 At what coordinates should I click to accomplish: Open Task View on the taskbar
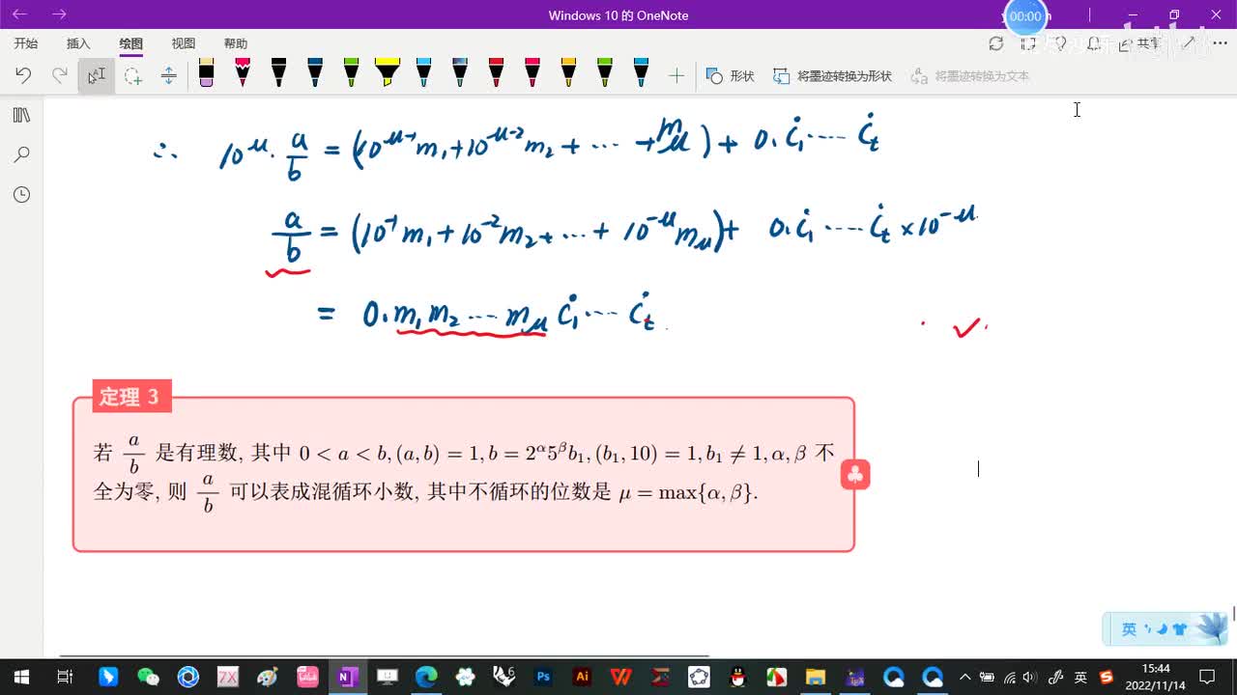(65, 677)
